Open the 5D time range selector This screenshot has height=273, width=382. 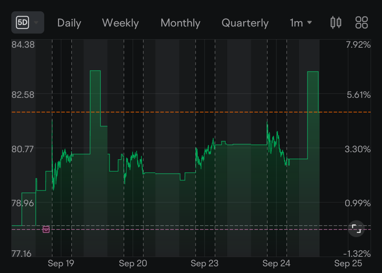point(28,22)
